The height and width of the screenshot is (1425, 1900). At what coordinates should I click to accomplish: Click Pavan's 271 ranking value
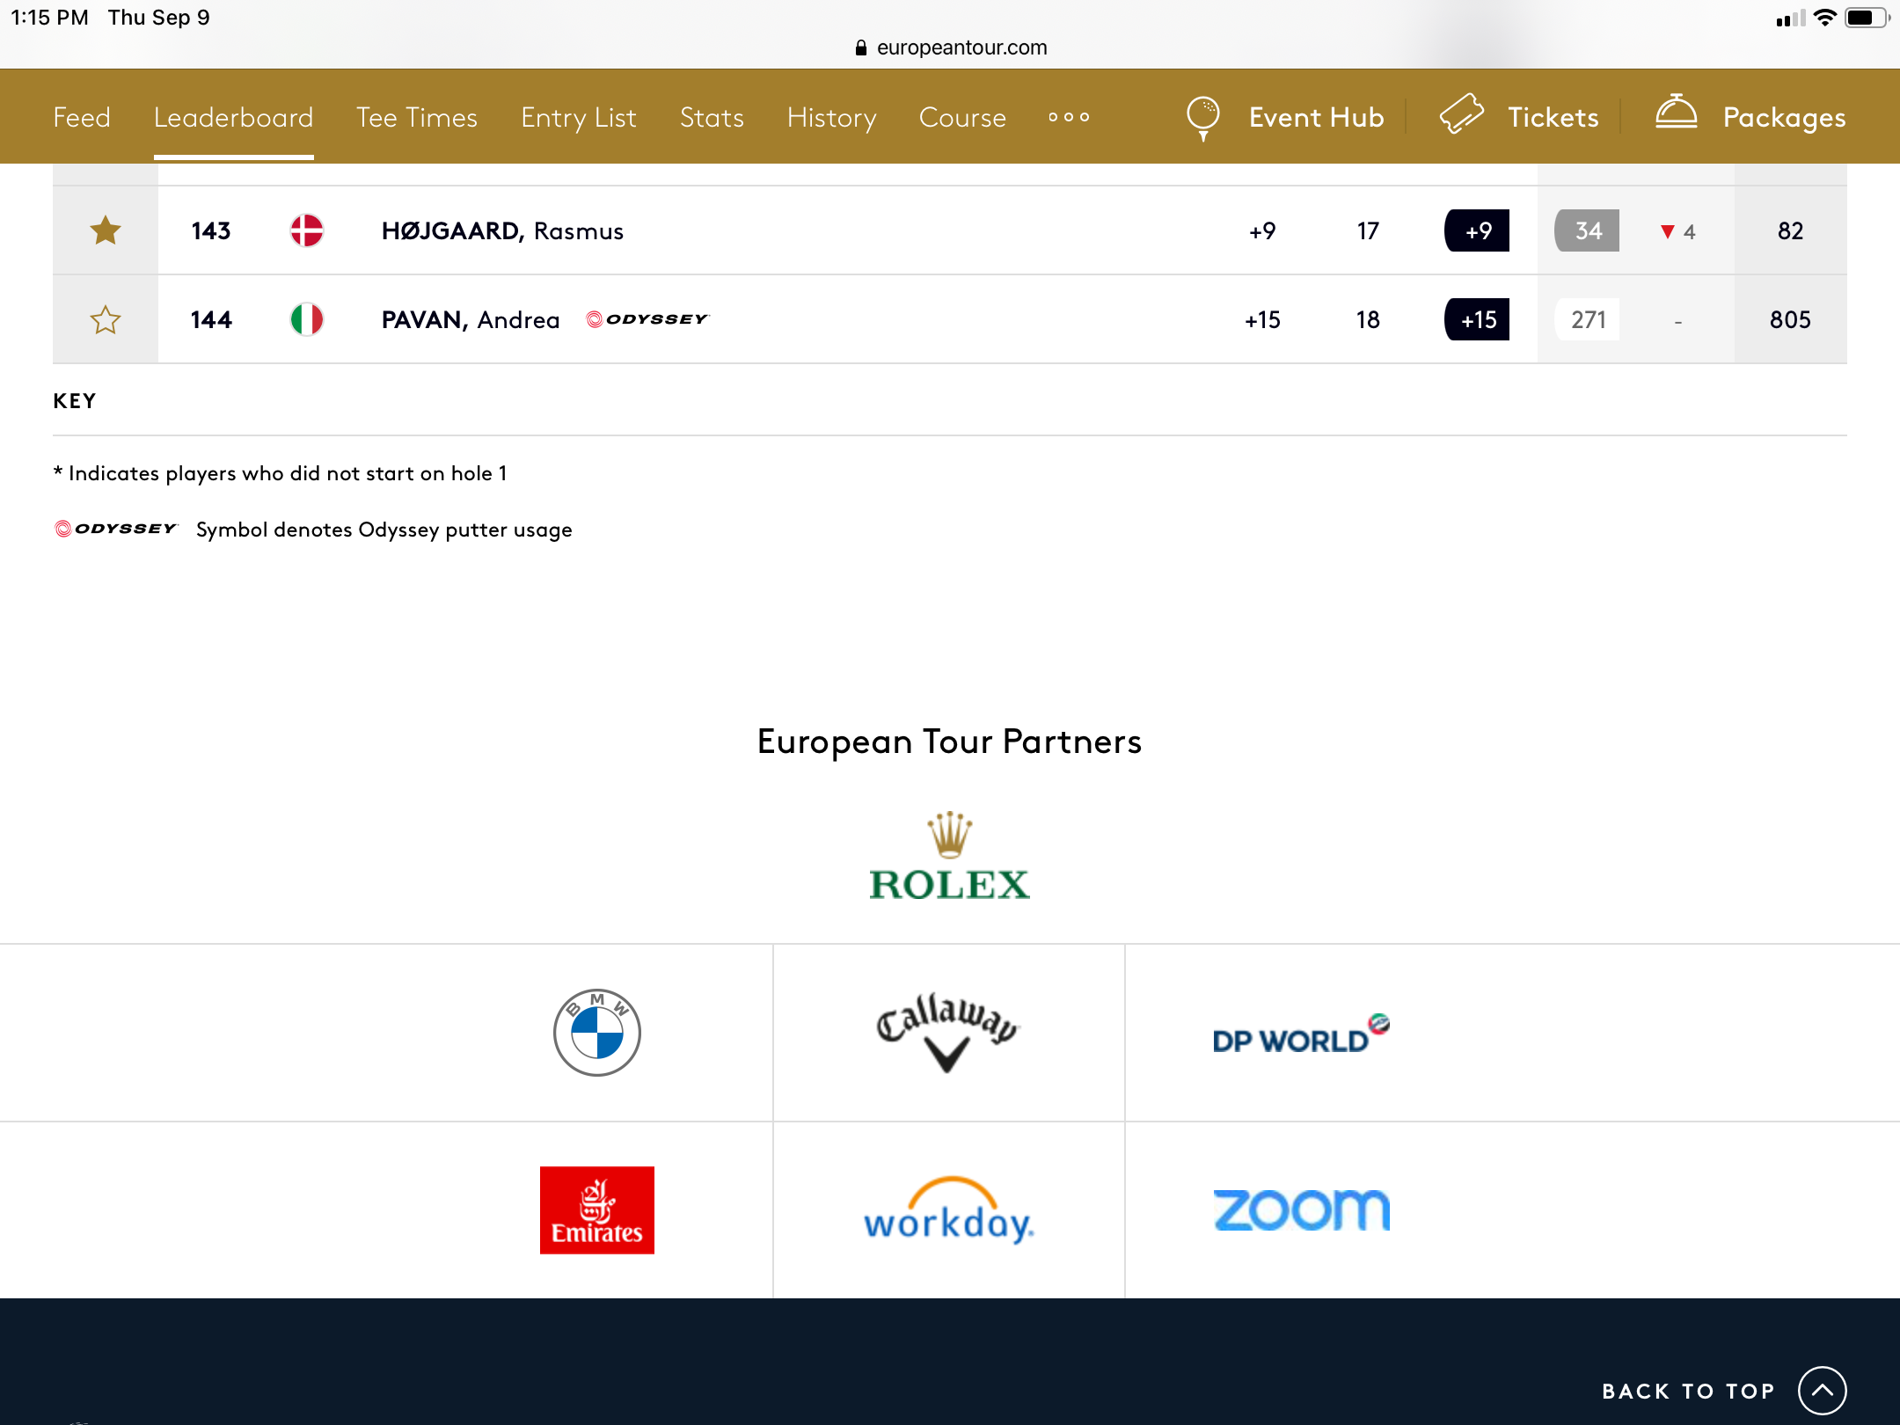click(1587, 319)
